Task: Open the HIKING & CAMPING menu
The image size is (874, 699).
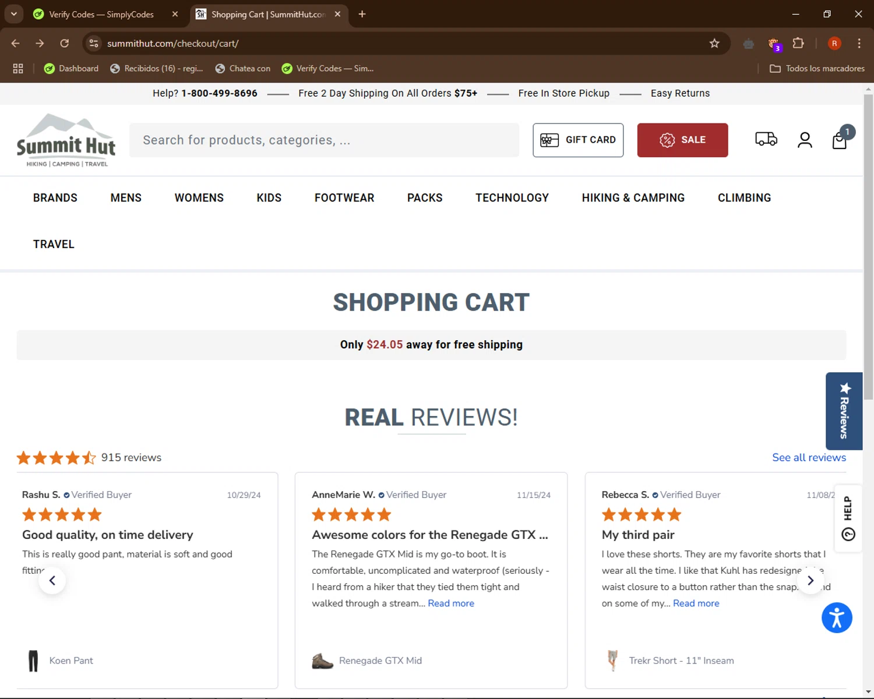Action: pos(633,198)
